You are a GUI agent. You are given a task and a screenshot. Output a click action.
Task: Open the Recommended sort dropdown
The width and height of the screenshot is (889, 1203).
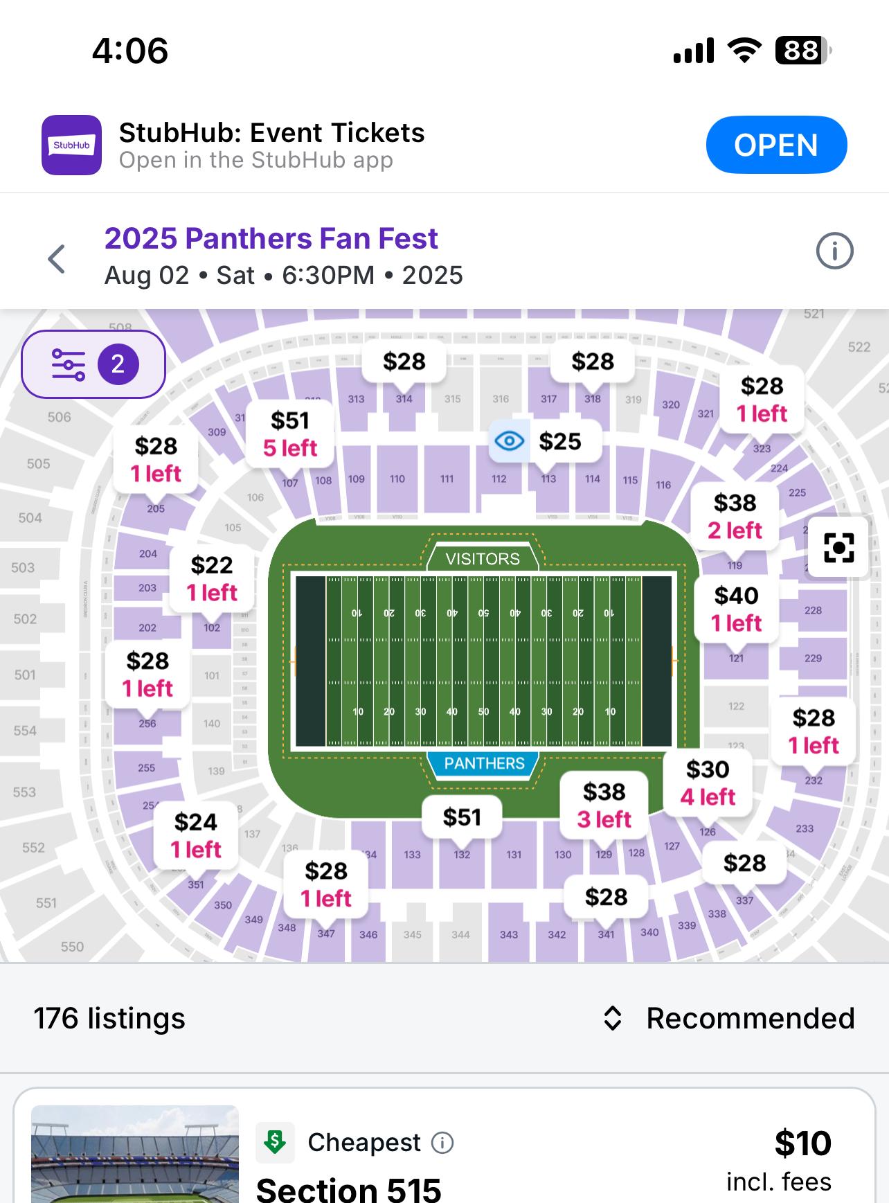pyautogui.click(x=729, y=1018)
